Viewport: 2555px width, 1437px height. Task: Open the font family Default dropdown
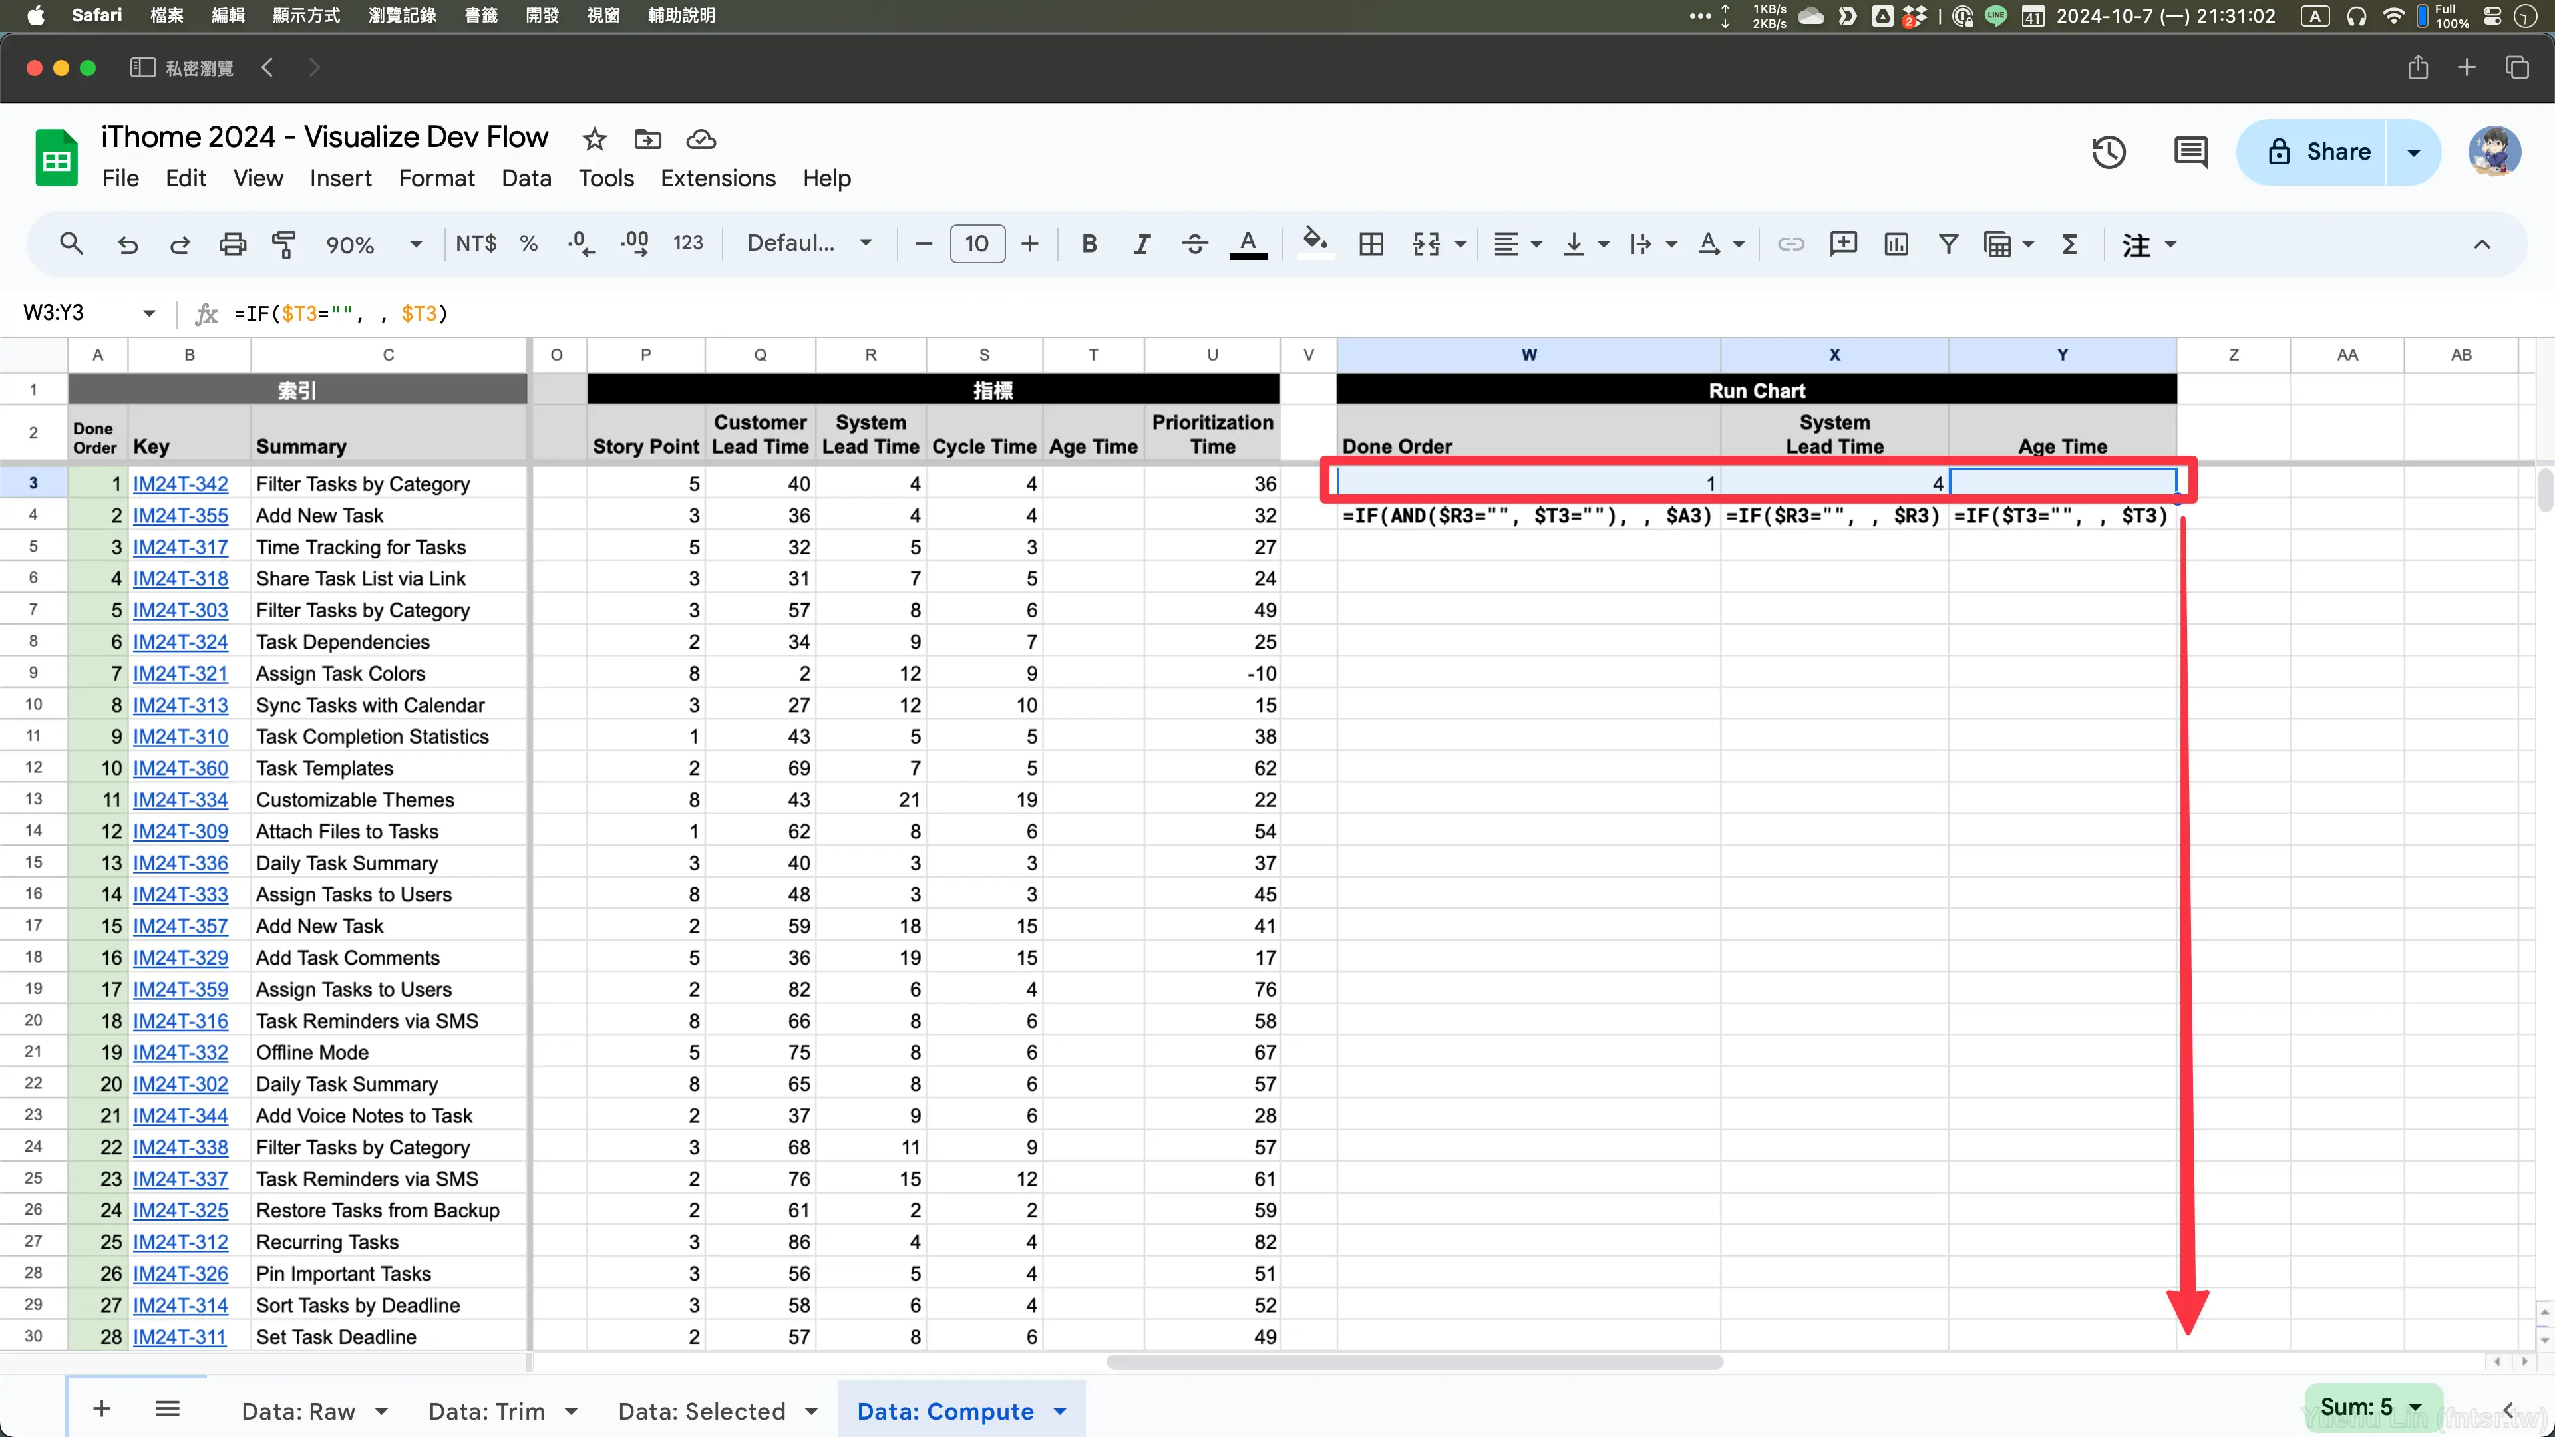click(x=809, y=244)
